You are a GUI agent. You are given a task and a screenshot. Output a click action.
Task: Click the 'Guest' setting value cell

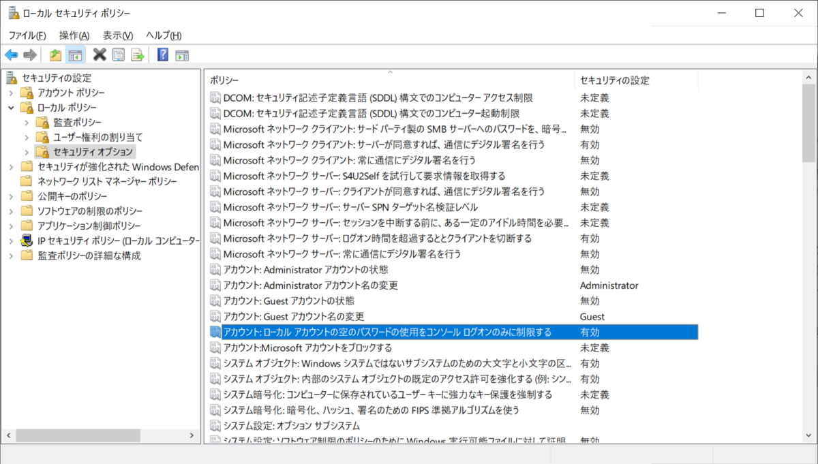coord(592,316)
